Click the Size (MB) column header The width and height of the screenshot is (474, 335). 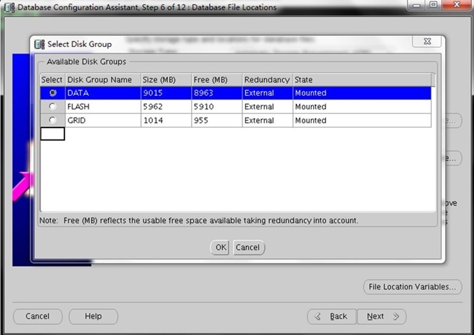(x=166, y=80)
